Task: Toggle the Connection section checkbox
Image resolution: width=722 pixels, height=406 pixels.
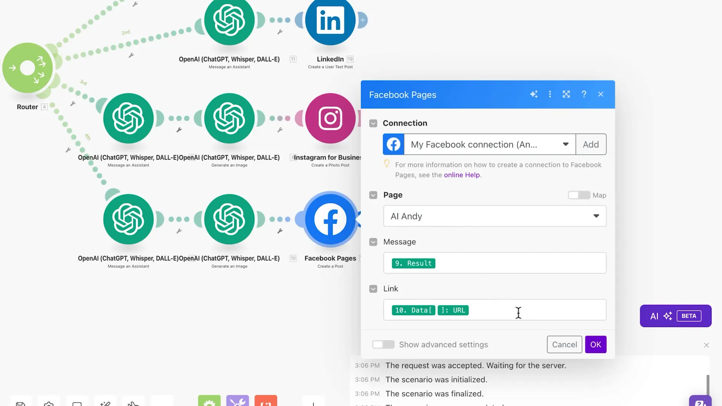Action: (x=373, y=123)
